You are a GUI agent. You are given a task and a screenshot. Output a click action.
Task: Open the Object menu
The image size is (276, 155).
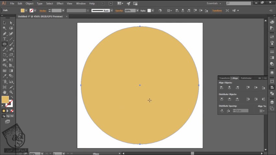30,4
